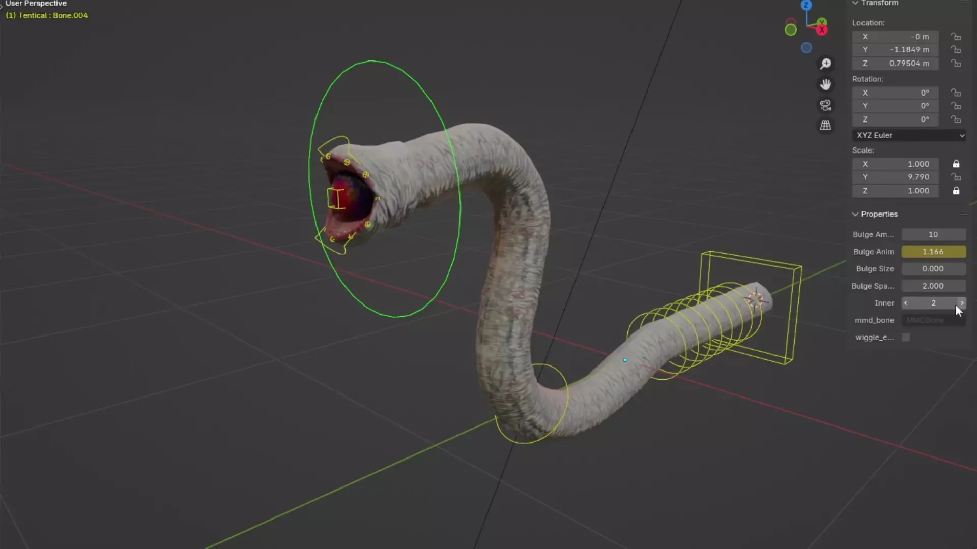Click the Bulge Size value field
Image resolution: width=977 pixels, height=549 pixels.
(933, 269)
